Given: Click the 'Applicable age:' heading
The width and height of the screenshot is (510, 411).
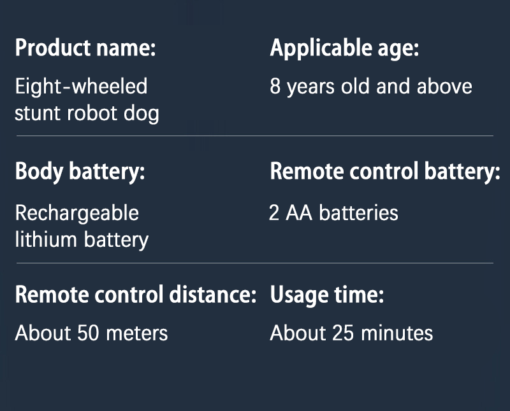Looking at the screenshot, I should coord(344,48).
